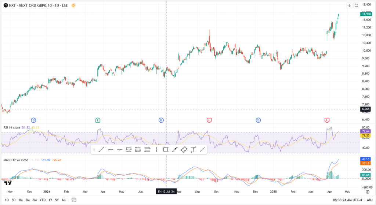Click the orange D data indicator badge
376x205 pixels.
73,5
